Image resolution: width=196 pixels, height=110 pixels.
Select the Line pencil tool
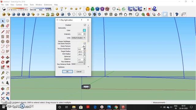click(3, 32)
